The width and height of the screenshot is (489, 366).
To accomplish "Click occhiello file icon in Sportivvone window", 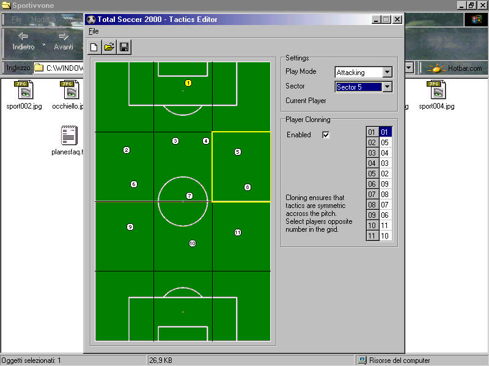I will pos(69,90).
